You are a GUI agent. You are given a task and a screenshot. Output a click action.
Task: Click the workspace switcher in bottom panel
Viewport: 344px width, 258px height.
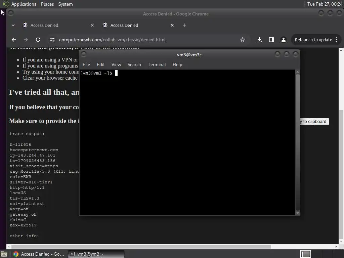(x=305, y=254)
